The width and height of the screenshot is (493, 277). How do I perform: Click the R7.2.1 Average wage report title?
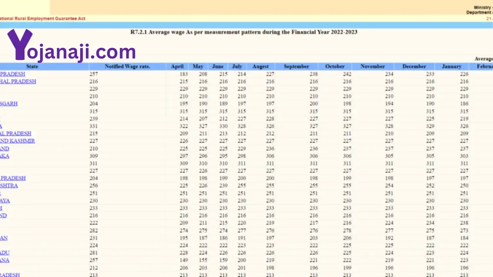(x=244, y=32)
